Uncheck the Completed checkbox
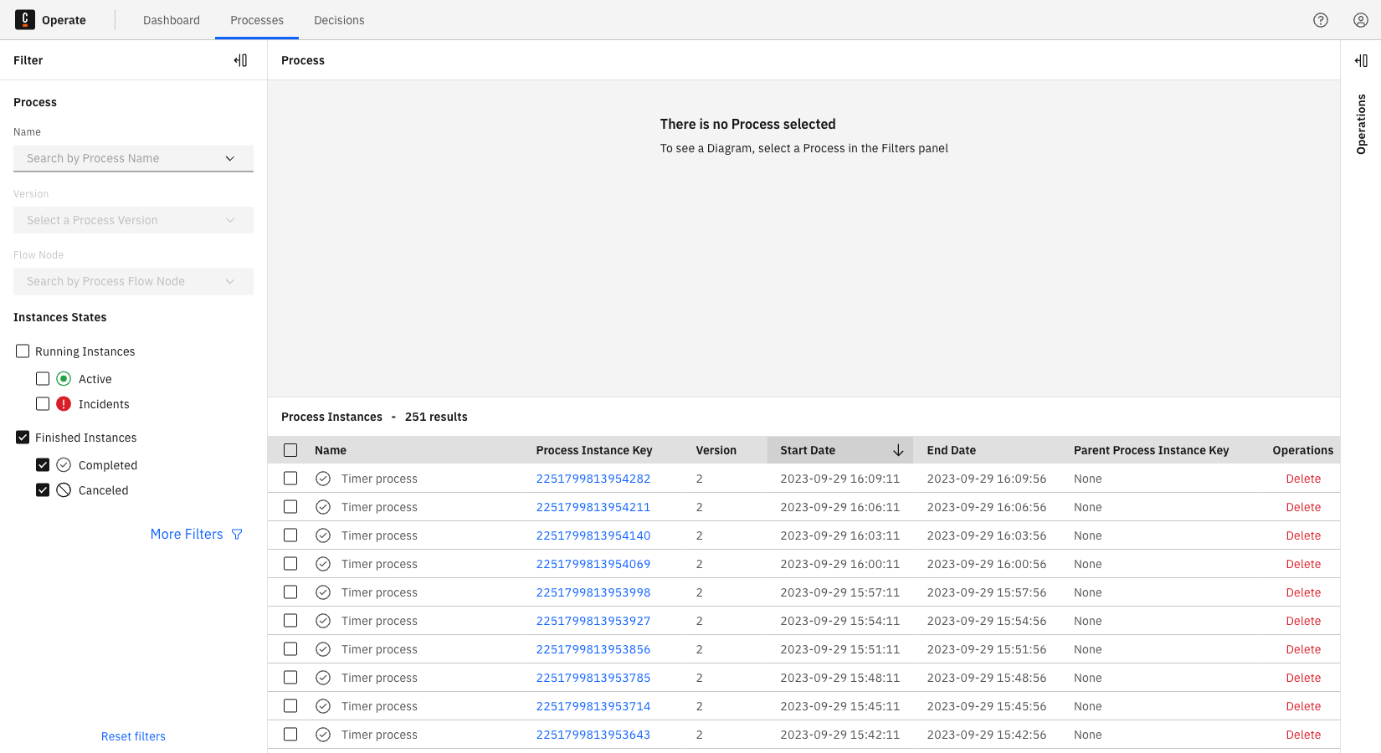Screen dimensions: 1381x753 click(x=43, y=465)
